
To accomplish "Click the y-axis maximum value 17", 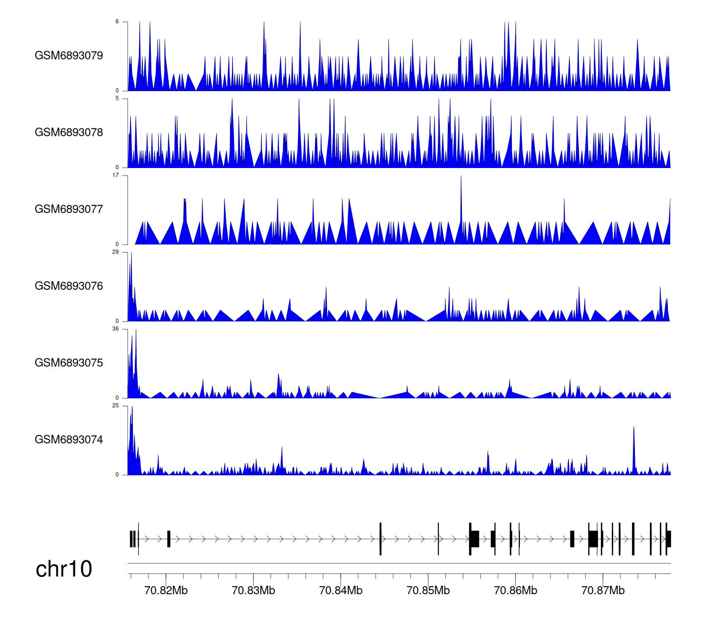I will [x=115, y=175].
